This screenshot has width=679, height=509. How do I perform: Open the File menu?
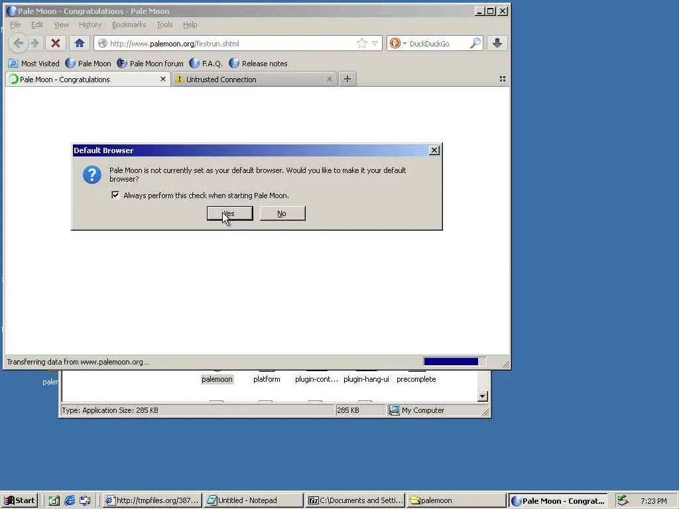(15, 25)
